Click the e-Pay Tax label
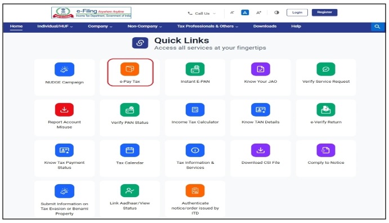This screenshot has width=389, height=223. tap(129, 81)
